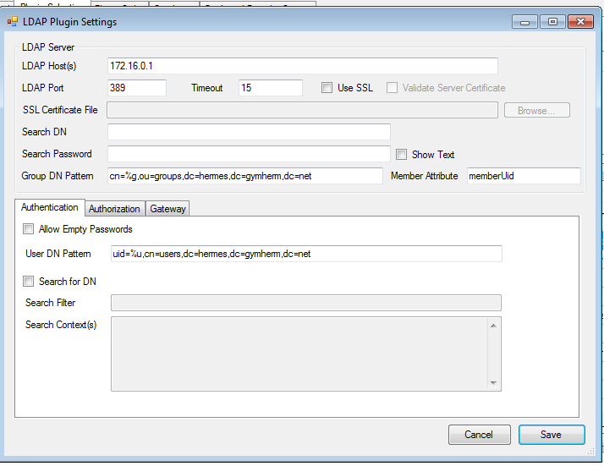This screenshot has height=466, width=604.
Task: Focus the LDAP Port field
Action: pos(137,88)
